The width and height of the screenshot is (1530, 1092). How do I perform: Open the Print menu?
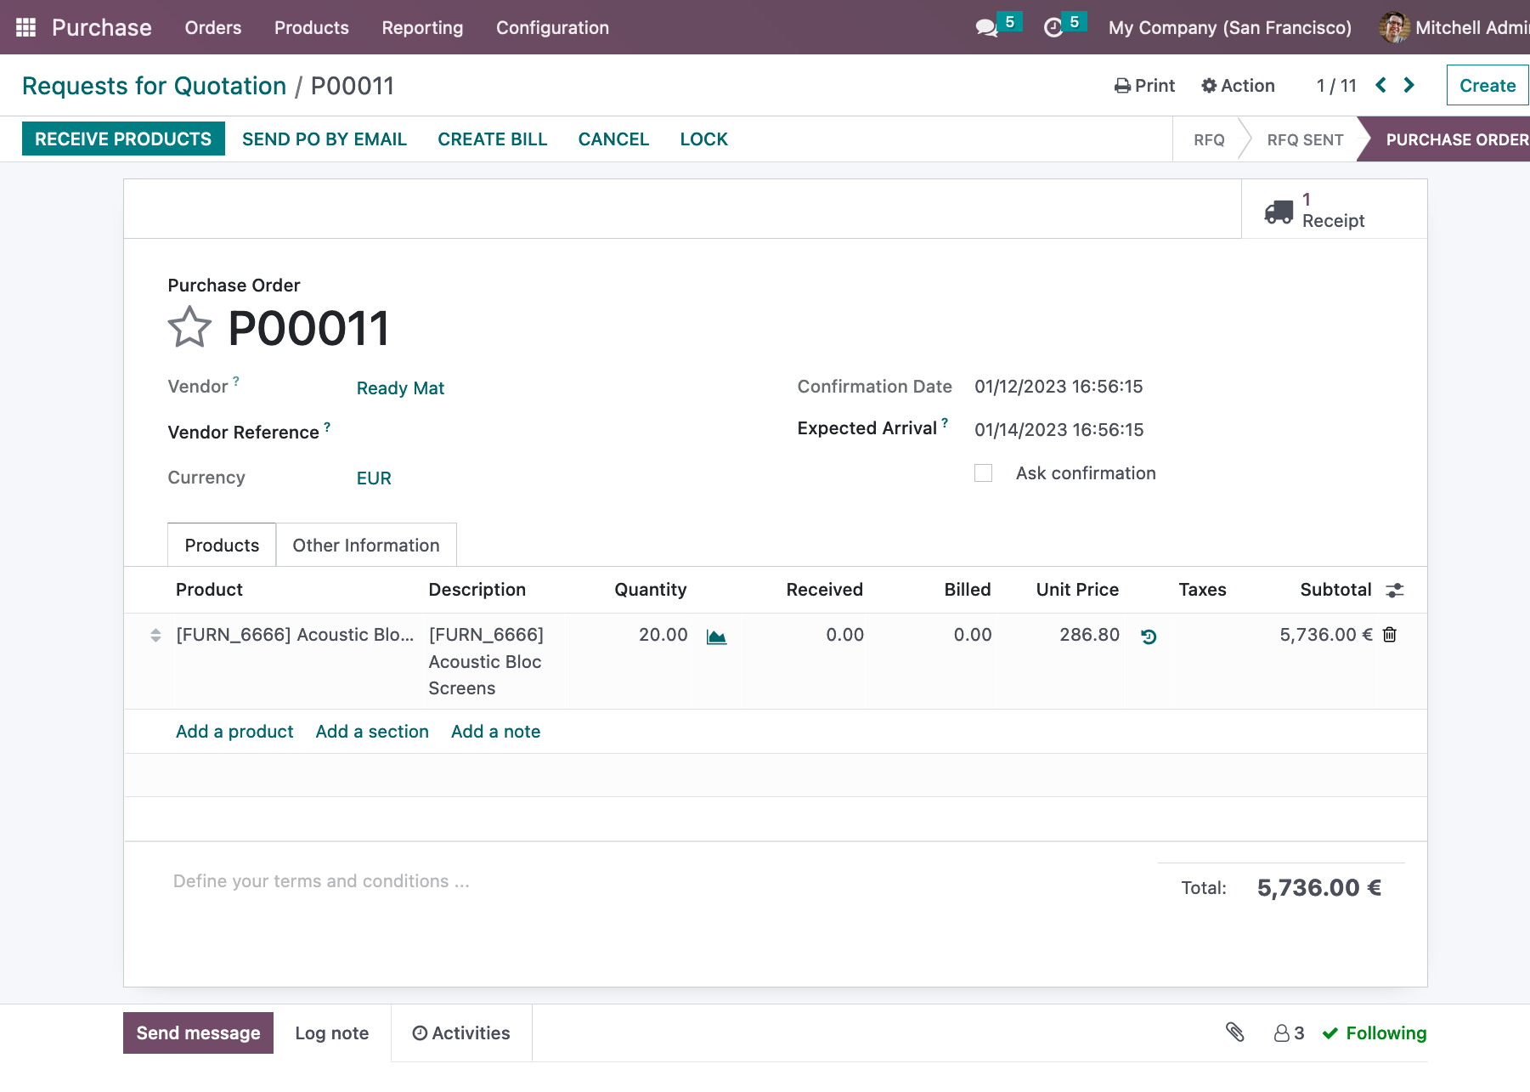point(1144,86)
